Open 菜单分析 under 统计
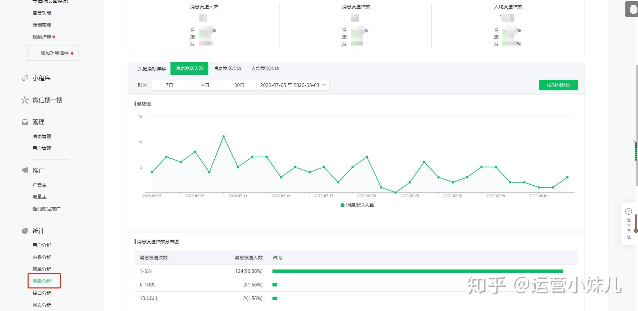 coord(42,269)
